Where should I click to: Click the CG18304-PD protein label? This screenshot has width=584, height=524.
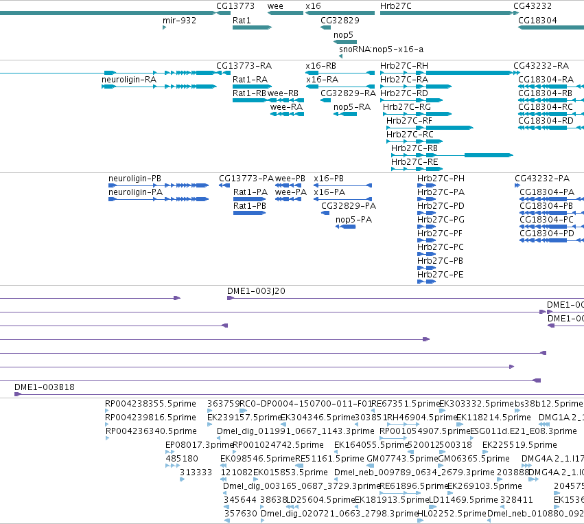tap(547, 233)
